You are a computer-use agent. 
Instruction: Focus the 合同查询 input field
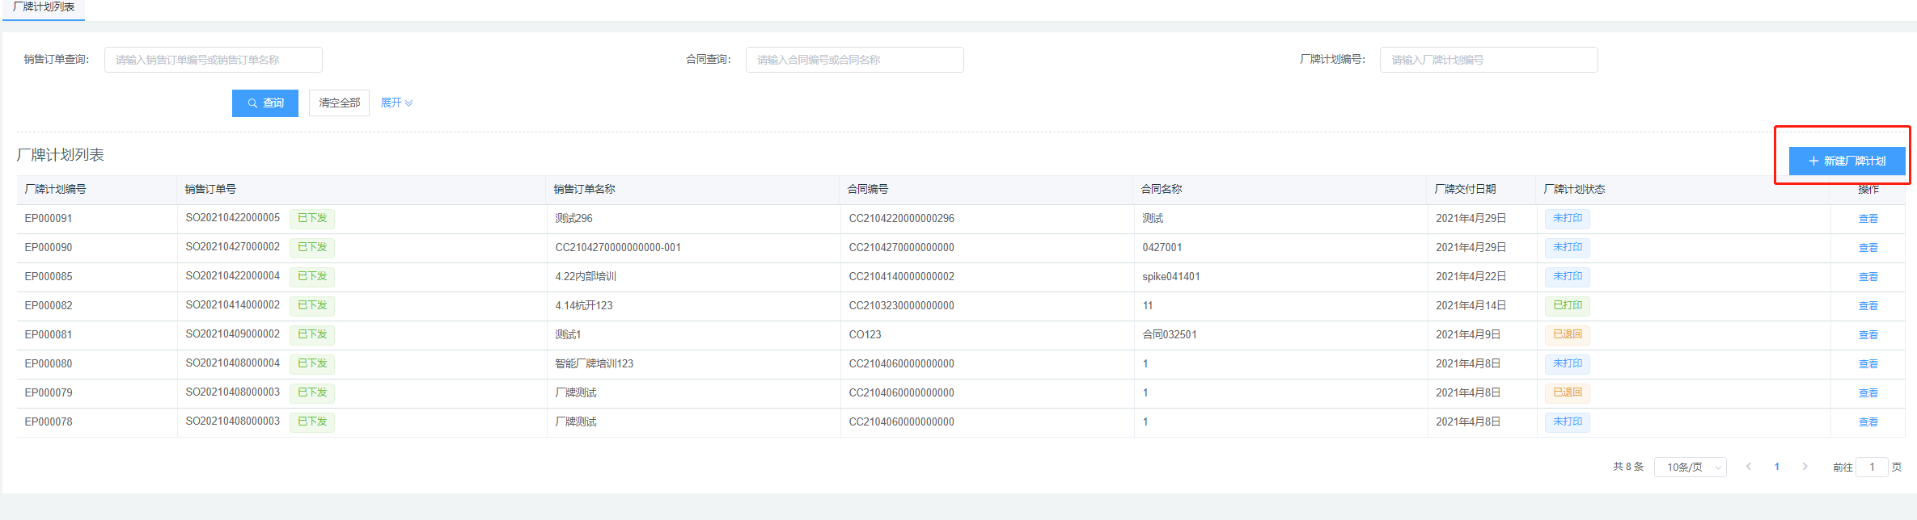[854, 60]
